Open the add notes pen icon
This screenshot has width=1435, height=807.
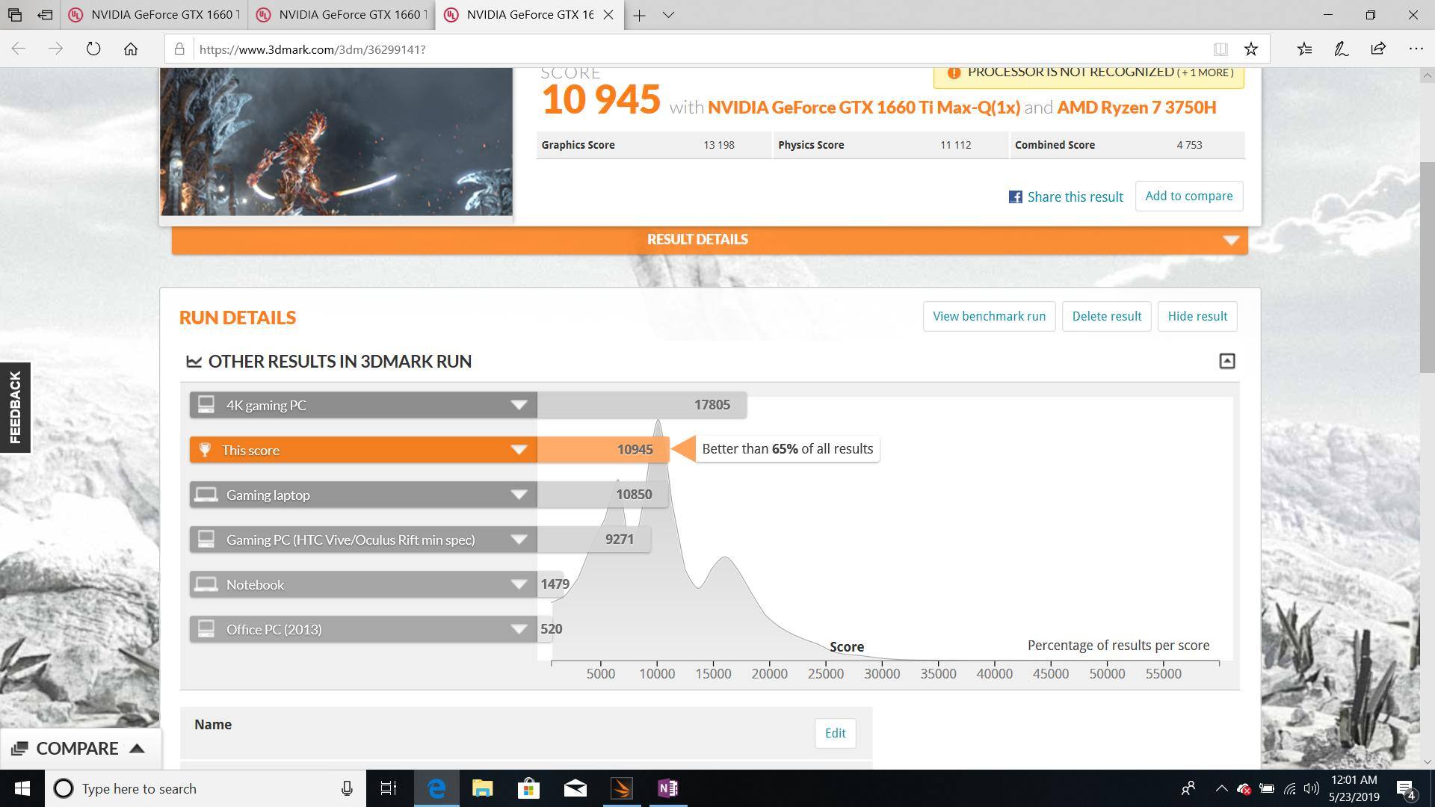coord(1341,49)
